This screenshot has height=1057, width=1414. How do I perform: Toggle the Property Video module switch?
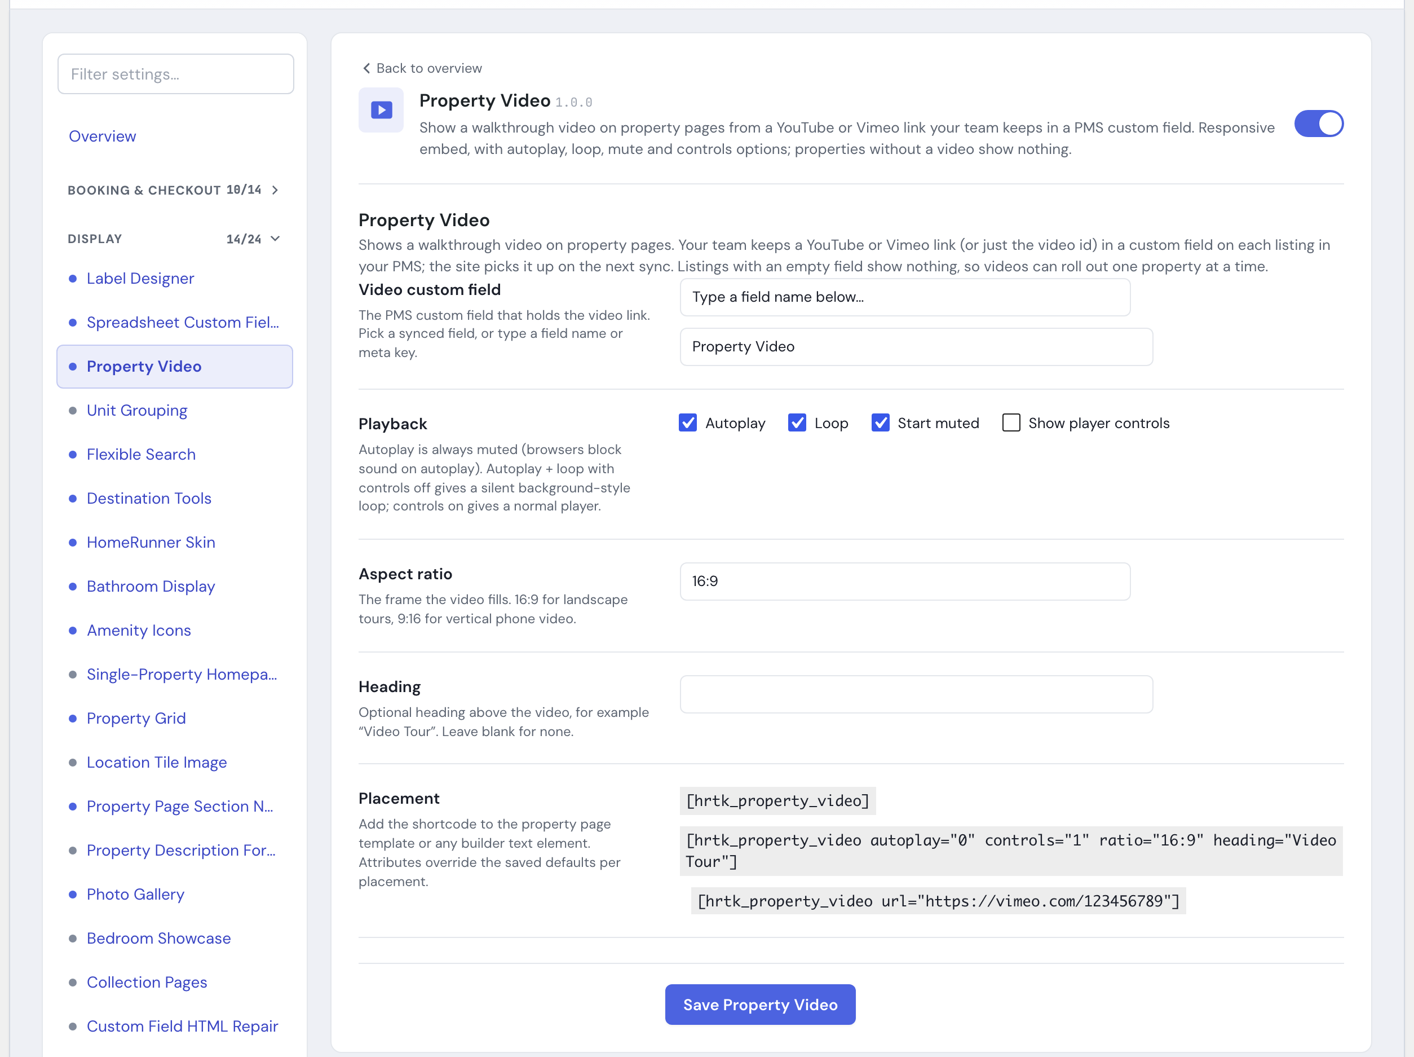(x=1319, y=124)
